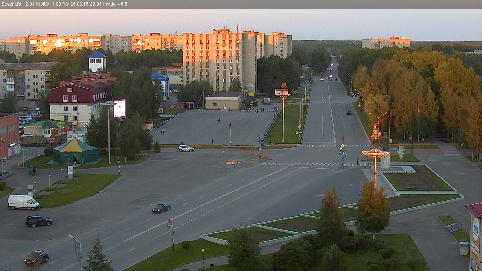Click the 1.00 fr/s frame rate value
482x271 pixels.
[x=61, y=4]
